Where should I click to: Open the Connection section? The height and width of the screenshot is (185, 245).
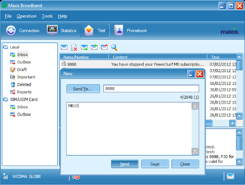(23, 31)
